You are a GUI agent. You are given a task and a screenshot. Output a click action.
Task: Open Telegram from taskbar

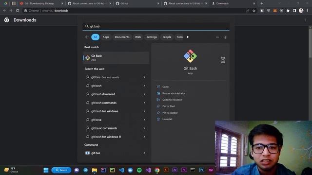click(86, 170)
